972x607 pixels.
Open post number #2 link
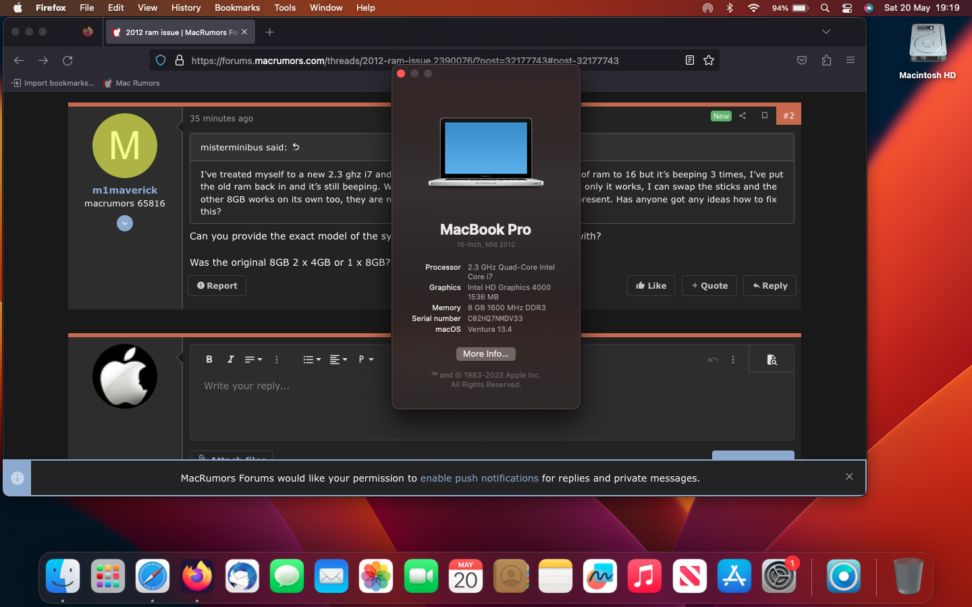pyautogui.click(x=788, y=116)
